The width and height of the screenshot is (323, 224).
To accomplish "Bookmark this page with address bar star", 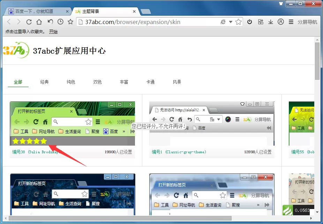I will click(x=238, y=22).
